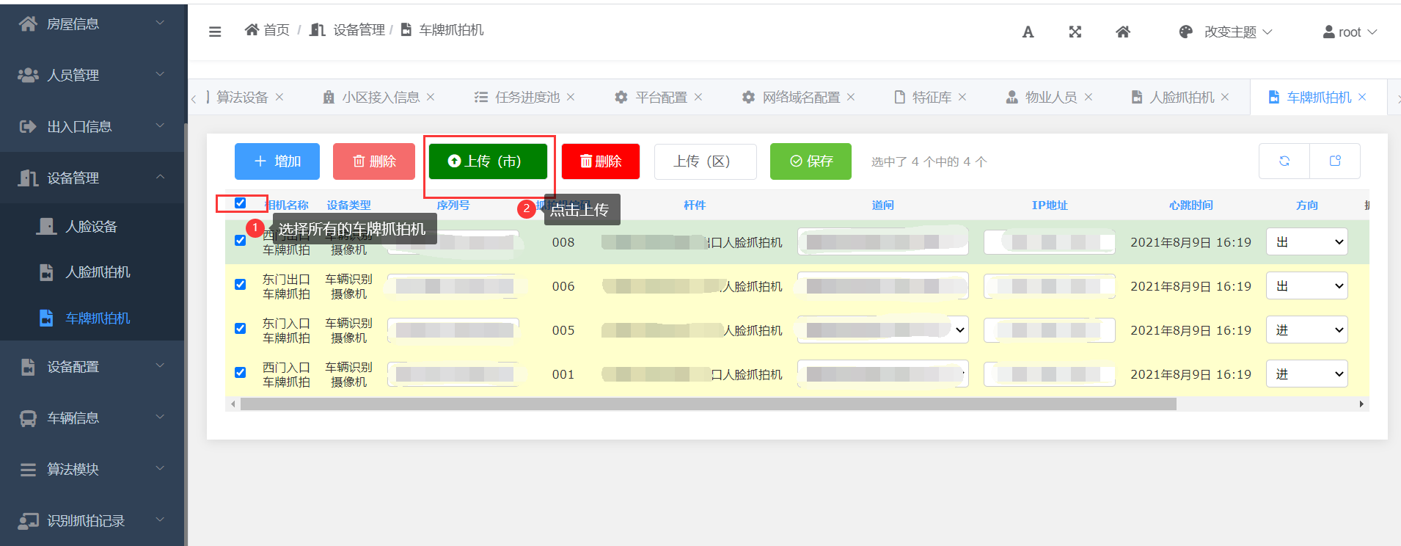Close the 平台配置 tab
The height and width of the screenshot is (546, 1401).
(698, 97)
